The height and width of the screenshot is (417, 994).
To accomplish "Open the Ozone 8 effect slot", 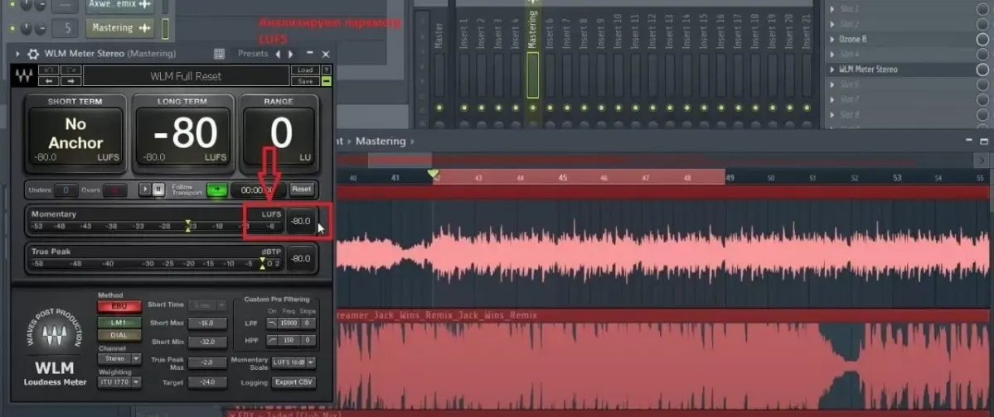I will click(x=853, y=39).
